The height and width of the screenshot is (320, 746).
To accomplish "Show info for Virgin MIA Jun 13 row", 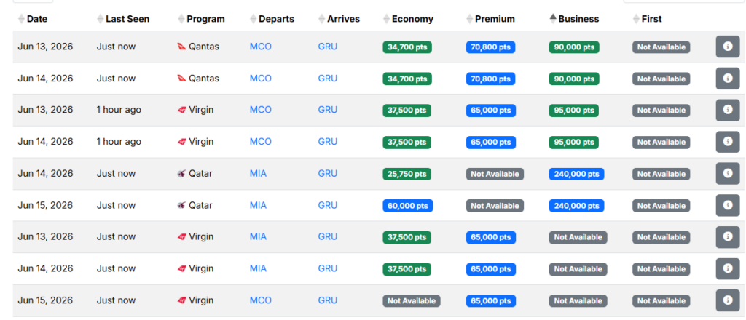I will tap(727, 237).
